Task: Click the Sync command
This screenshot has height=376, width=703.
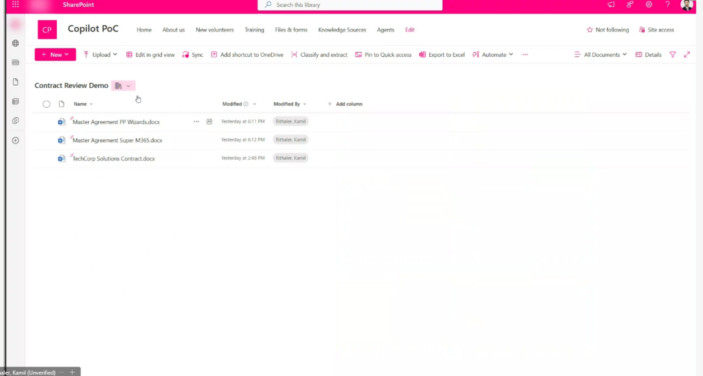Action: pyautogui.click(x=193, y=55)
